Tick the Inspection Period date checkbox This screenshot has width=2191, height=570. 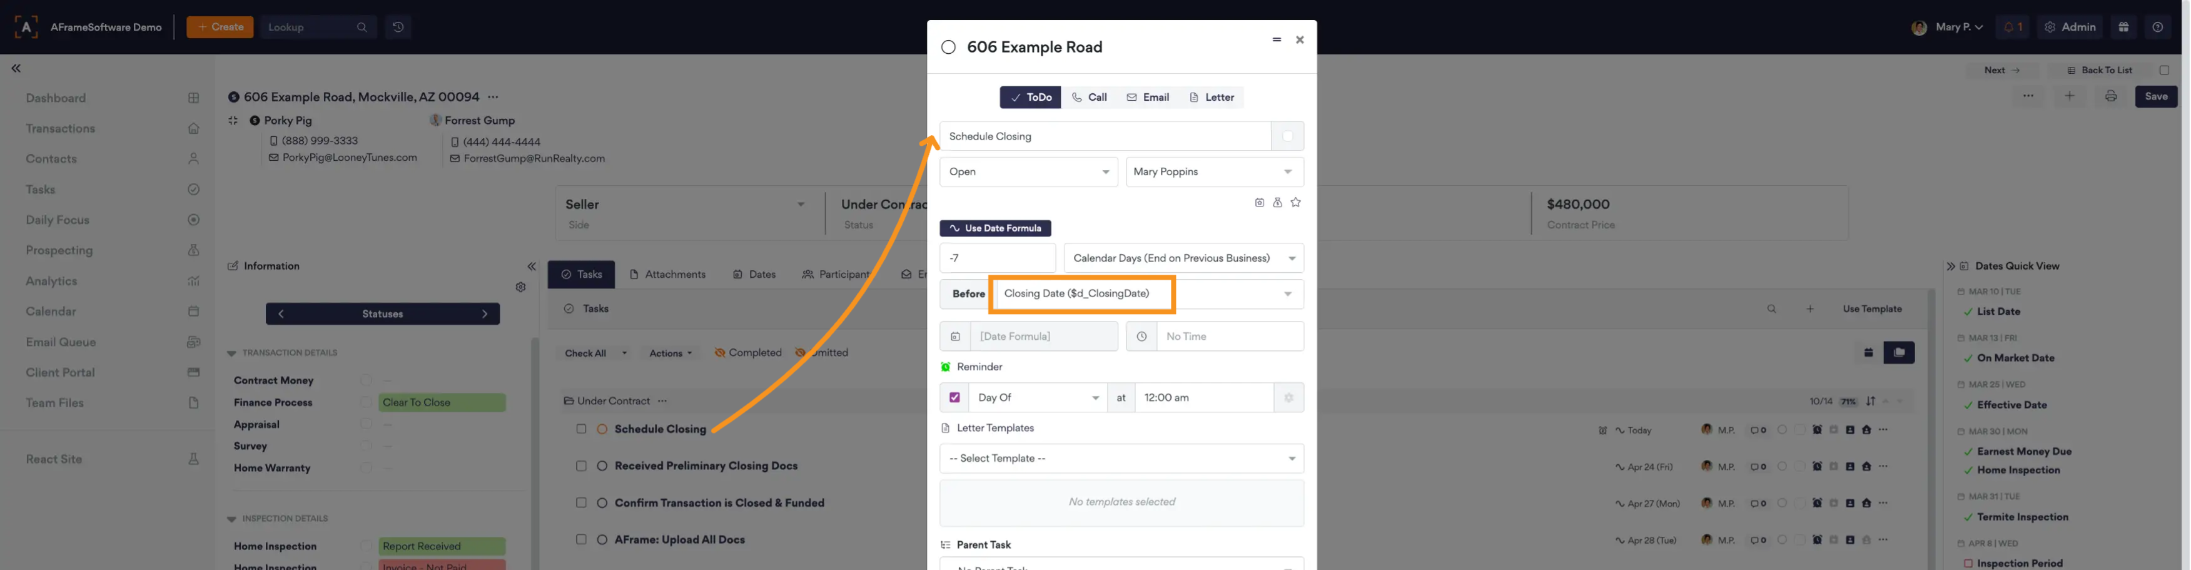1968,563
